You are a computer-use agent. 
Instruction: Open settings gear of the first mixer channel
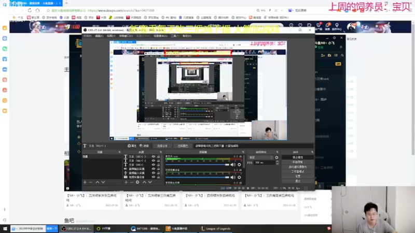click(x=239, y=165)
